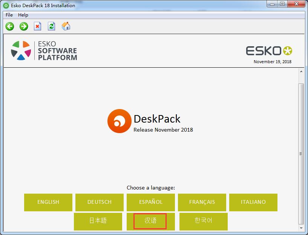Select the ESPAÑOL language button
This screenshot has height=235, width=308.
pos(151,202)
